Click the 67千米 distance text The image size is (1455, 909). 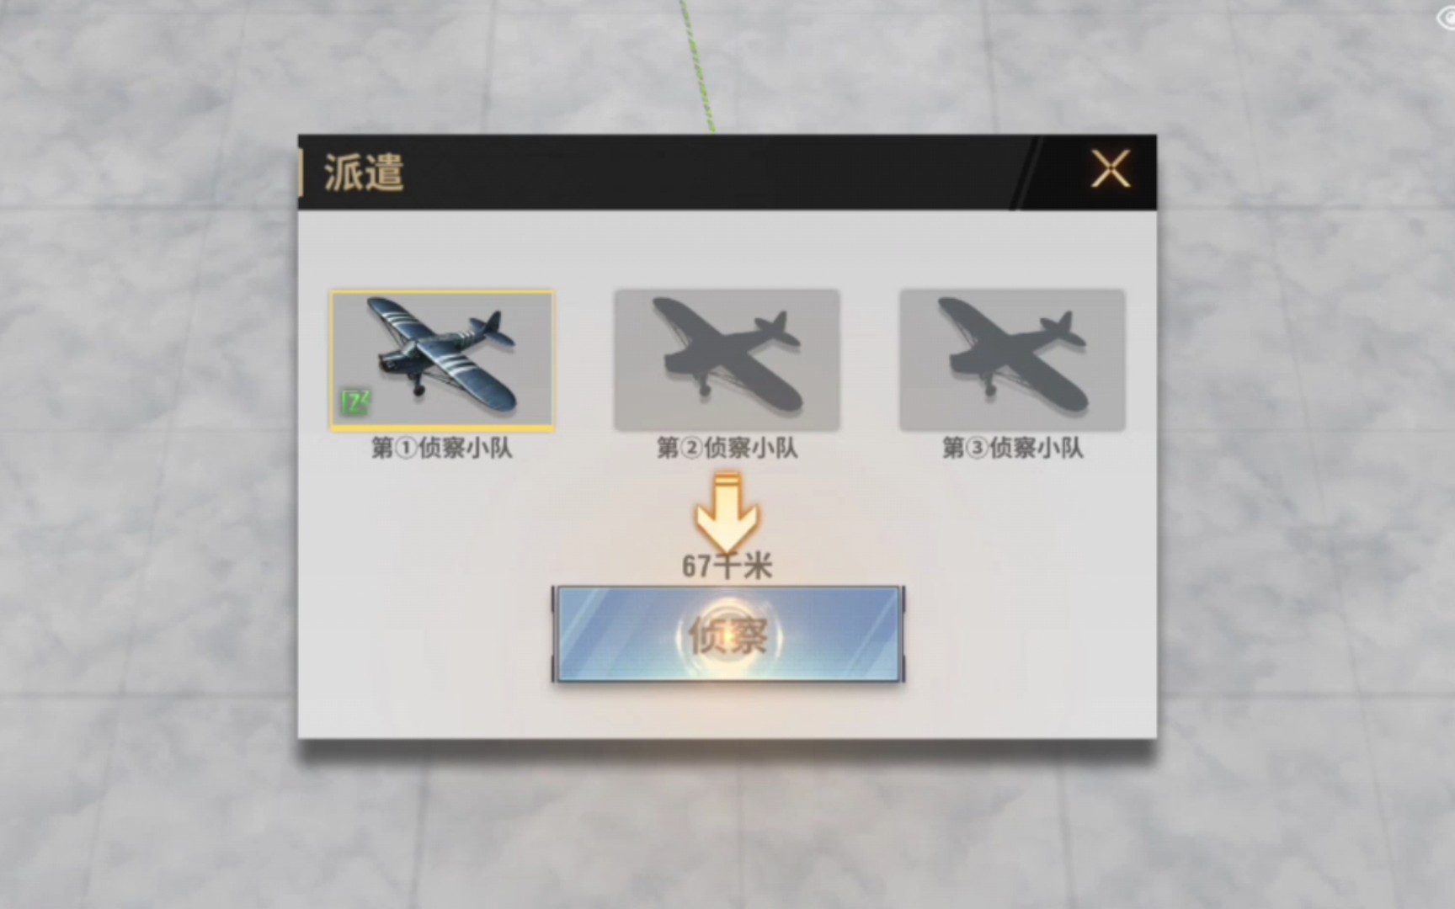(727, 566)
